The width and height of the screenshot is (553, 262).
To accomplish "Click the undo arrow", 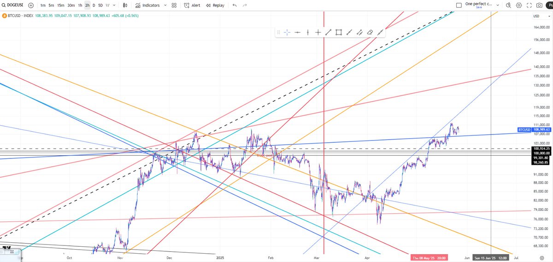I will pyautogui.click(x=235, y=5).
